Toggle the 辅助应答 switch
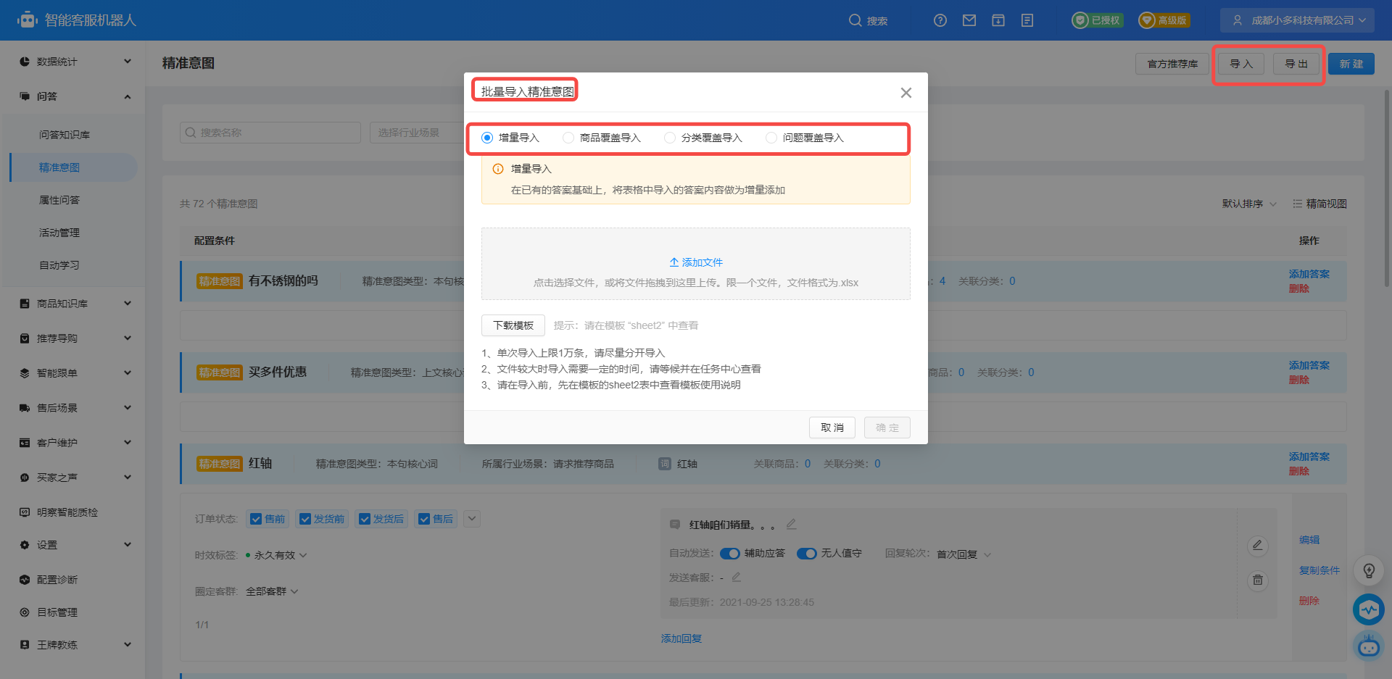1392x679 pixels. 730,554
